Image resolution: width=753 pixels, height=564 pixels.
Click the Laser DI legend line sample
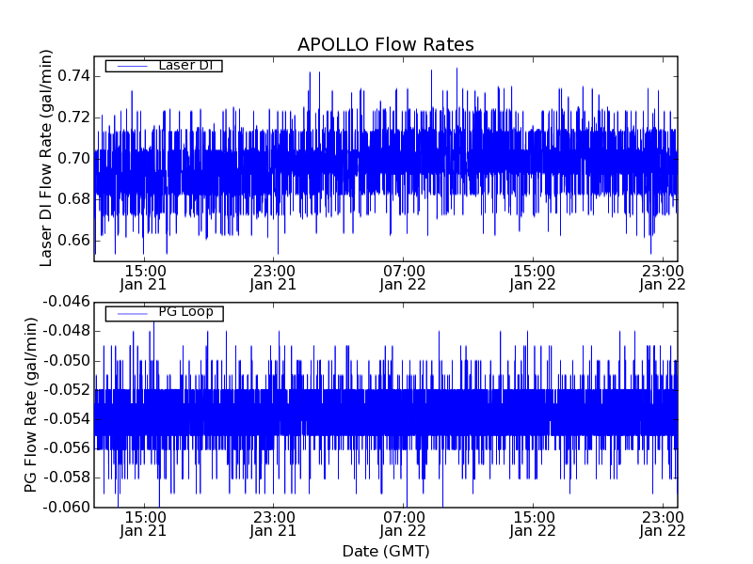(x=132, y=66)
